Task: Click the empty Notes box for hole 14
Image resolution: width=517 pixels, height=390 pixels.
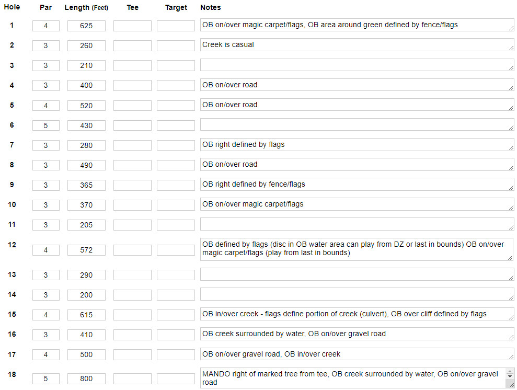Action: click(x=357, y=294)
